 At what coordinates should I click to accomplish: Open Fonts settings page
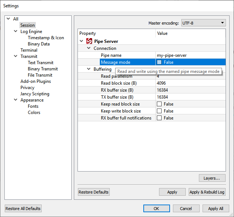tap(33, 106)
